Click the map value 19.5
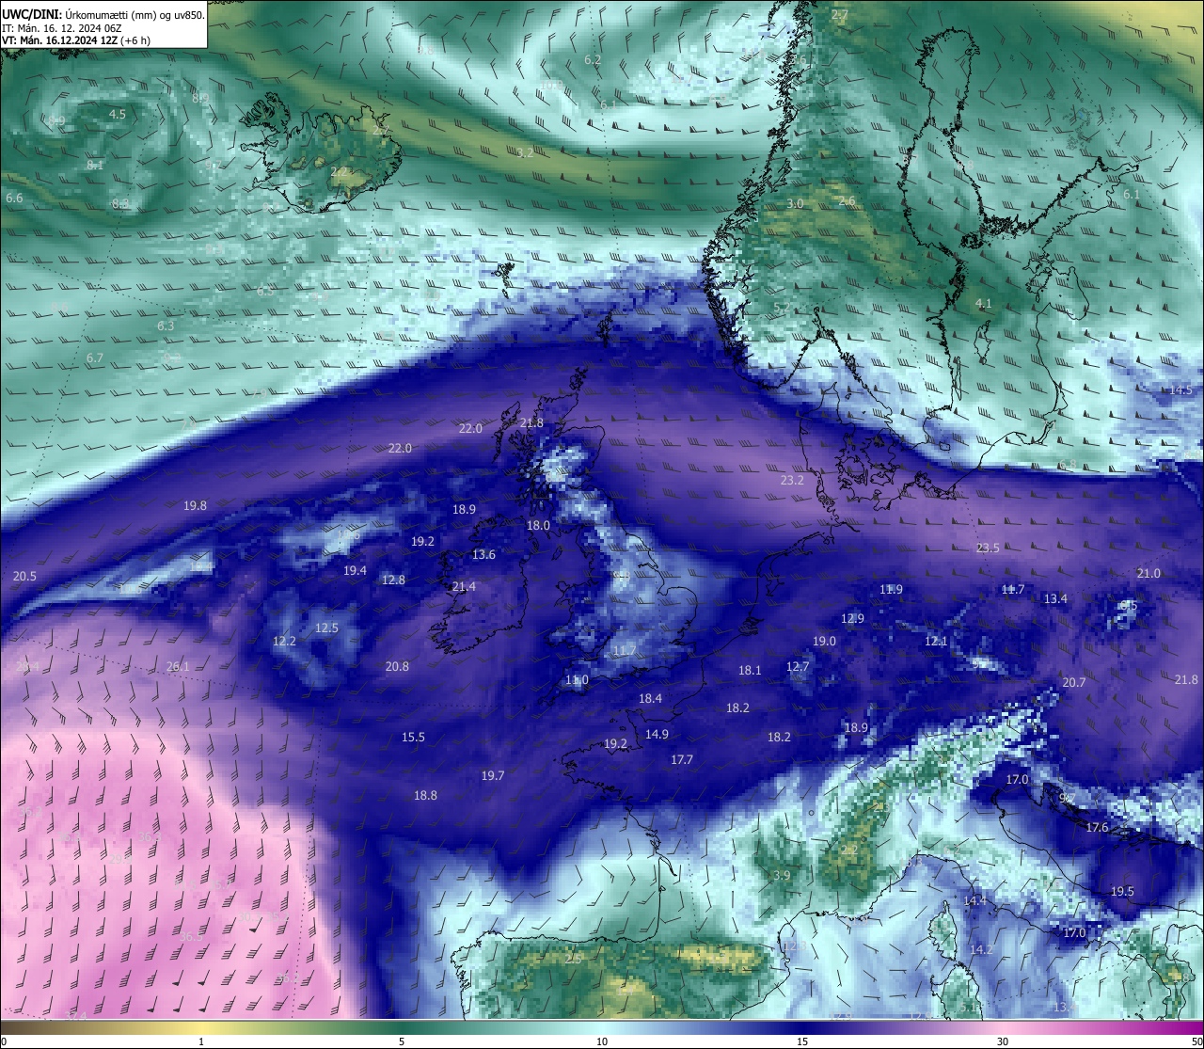 1122,891
